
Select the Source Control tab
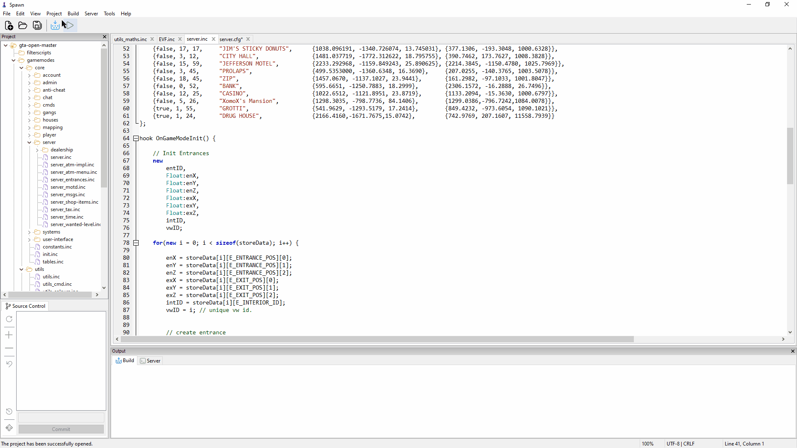coord(25,306)
